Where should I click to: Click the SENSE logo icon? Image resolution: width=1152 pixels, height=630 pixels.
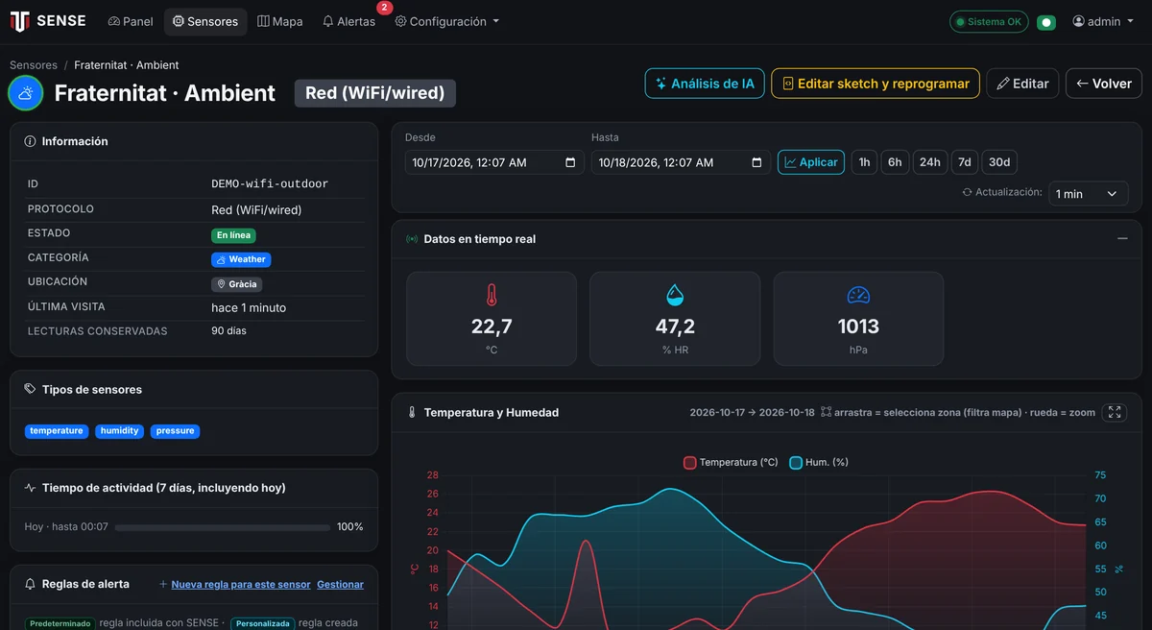tap(19, 21)
